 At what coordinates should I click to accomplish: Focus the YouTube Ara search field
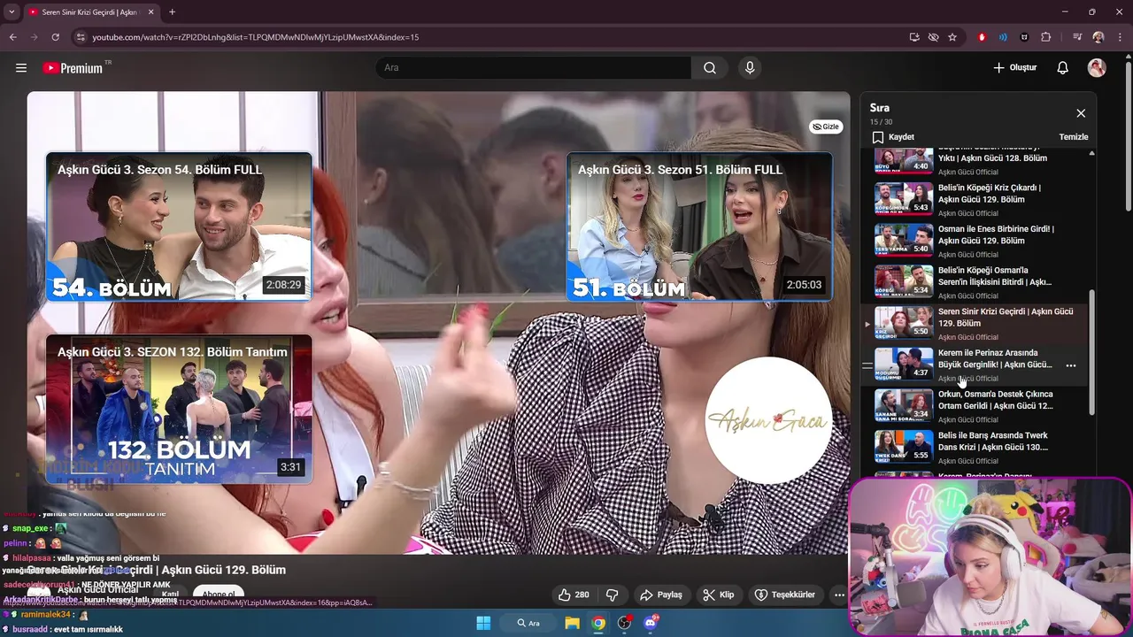click(533, 68)
